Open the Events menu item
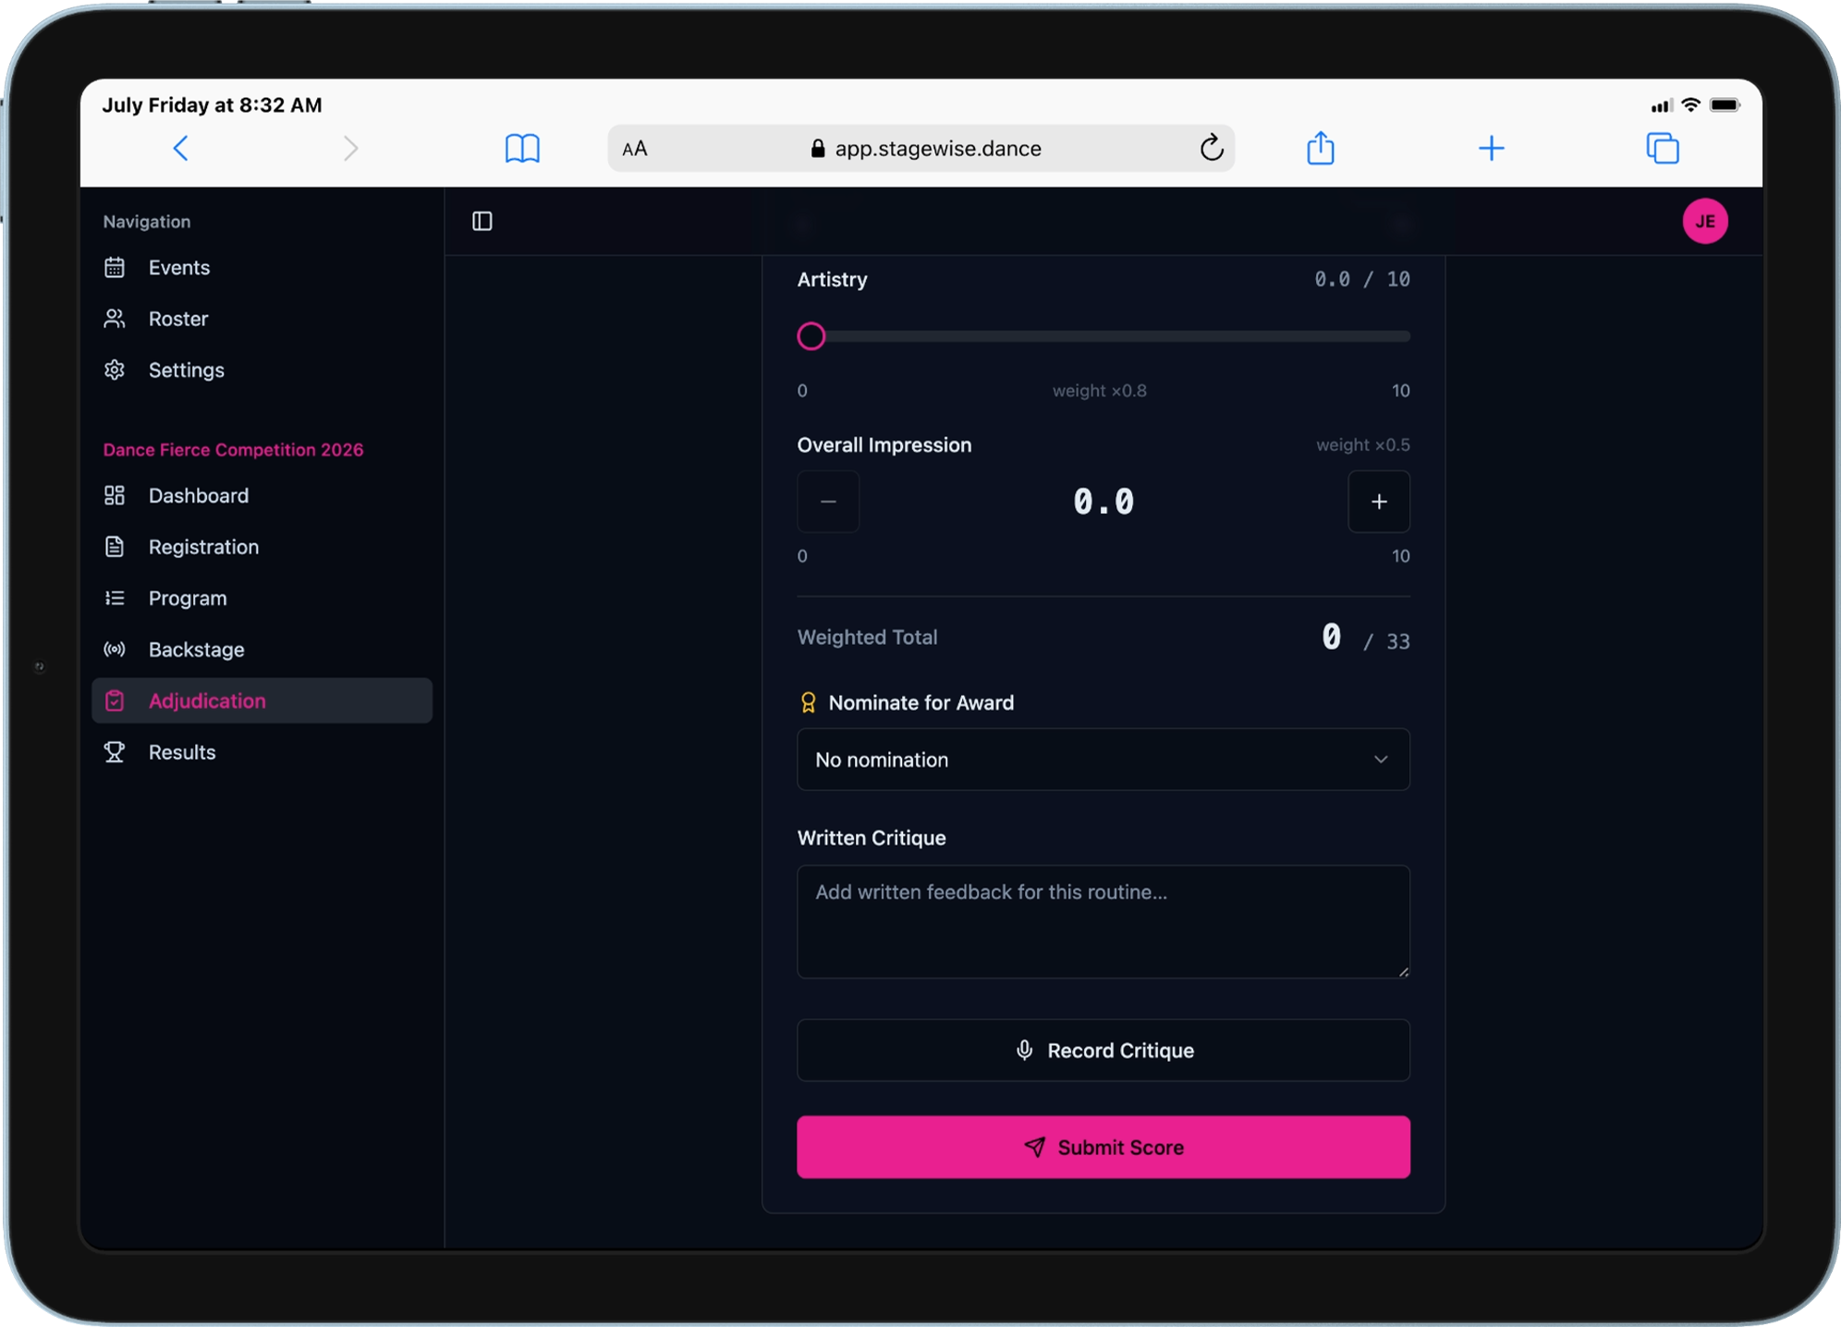This screenshot has width=1841, height=1327. click(x=262, y=267)
